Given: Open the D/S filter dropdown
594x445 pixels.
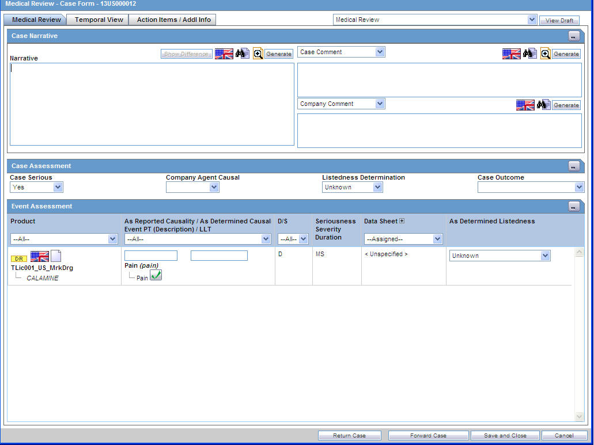Looking at the screenshot, I should [x=303, y=239].
